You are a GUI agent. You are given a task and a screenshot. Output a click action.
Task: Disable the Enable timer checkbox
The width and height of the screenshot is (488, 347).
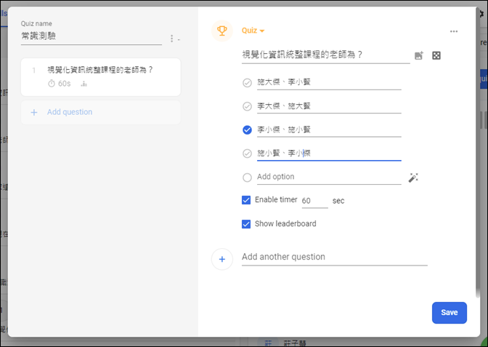[x=246, y=200]
